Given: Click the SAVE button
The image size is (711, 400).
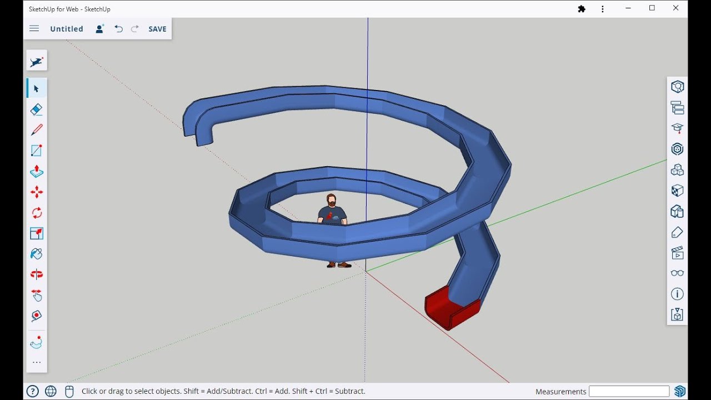Looking at the screenshot, I should [x=158, y=29].
